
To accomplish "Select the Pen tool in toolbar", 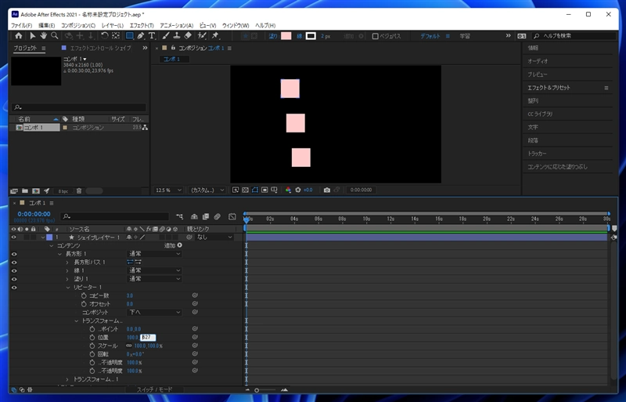I will pyautogui.click(x=140, y=36).
